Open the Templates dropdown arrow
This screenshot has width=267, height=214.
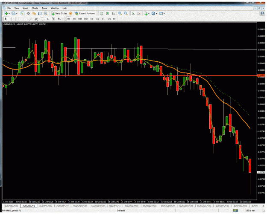coord(164,13)
